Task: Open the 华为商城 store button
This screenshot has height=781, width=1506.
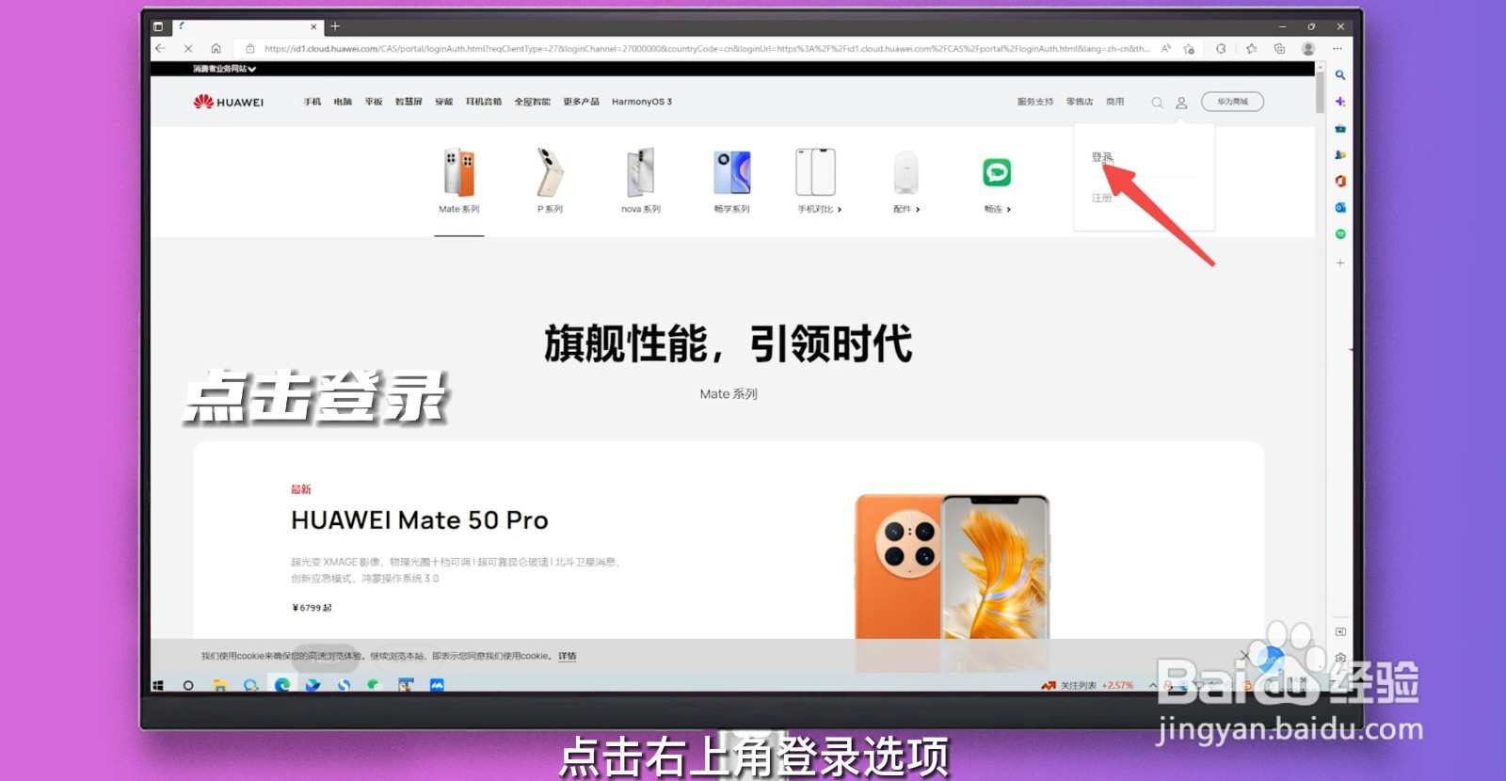Action: (1232, 102)
